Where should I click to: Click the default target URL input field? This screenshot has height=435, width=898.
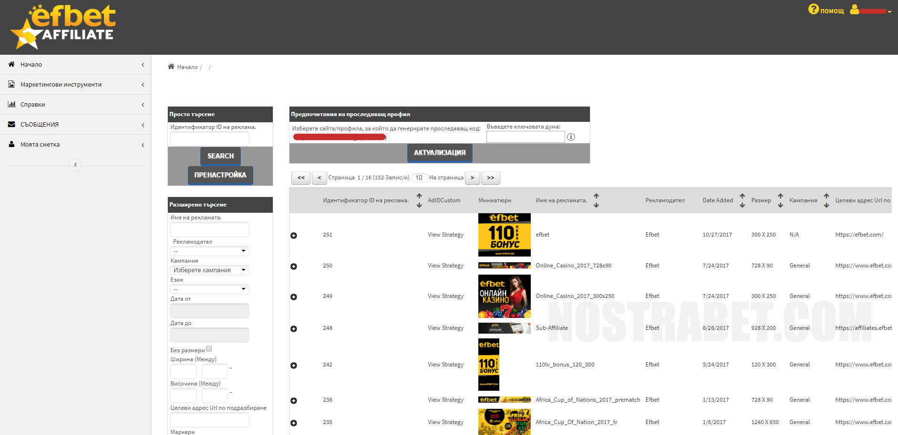tap(209, 420)
